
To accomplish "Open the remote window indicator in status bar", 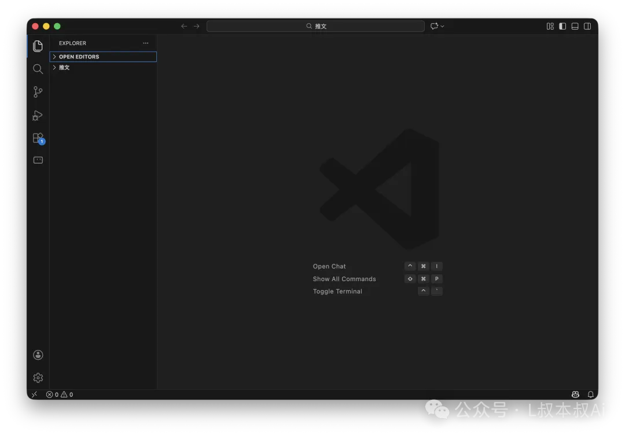I will pos(34,395).
